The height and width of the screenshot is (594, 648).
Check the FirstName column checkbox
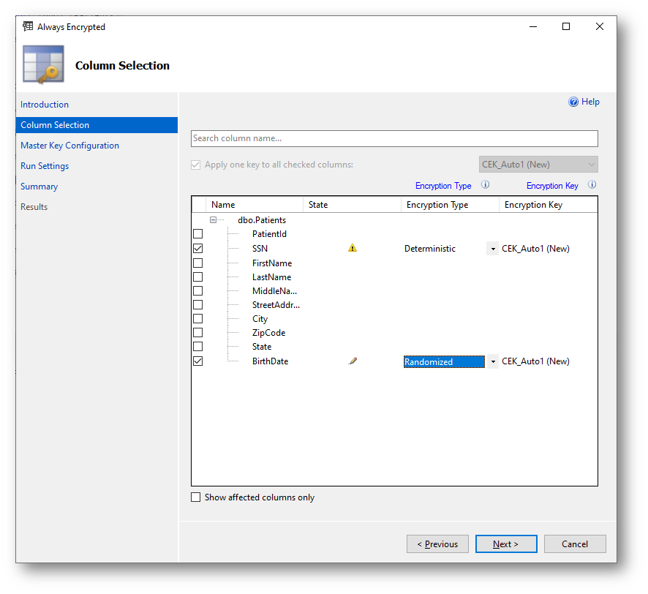[x=197, y=263]
